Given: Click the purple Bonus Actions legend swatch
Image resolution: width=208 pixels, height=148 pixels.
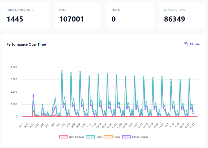Looking at the screenshot, I should (127, 137).
